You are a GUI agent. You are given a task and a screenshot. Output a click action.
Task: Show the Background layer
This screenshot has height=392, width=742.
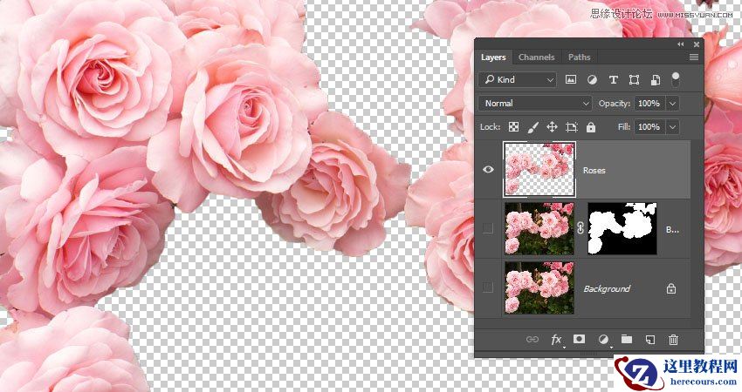[488, 287]
